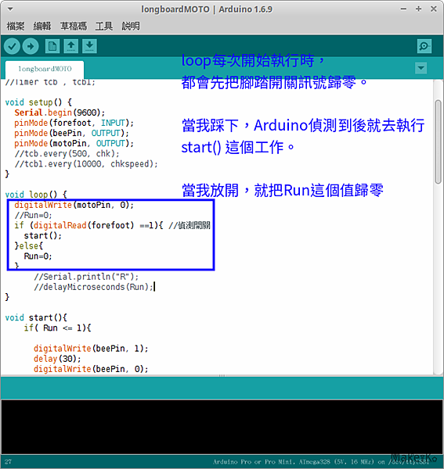The image size is (444, 469).
Task: Maximize the Arduino window with the plus button
Action: pos(418,9)
